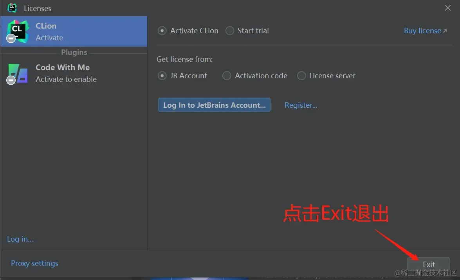Click the CLion product icon in sidebar
This screenshot has width=460, height=280.
pyautogui.click(x=18, y=31)
